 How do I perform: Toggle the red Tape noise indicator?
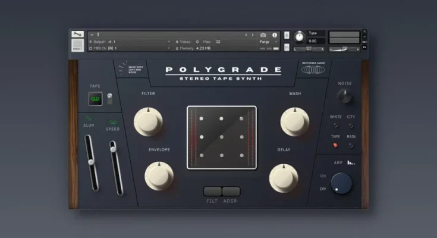point(335,145)
